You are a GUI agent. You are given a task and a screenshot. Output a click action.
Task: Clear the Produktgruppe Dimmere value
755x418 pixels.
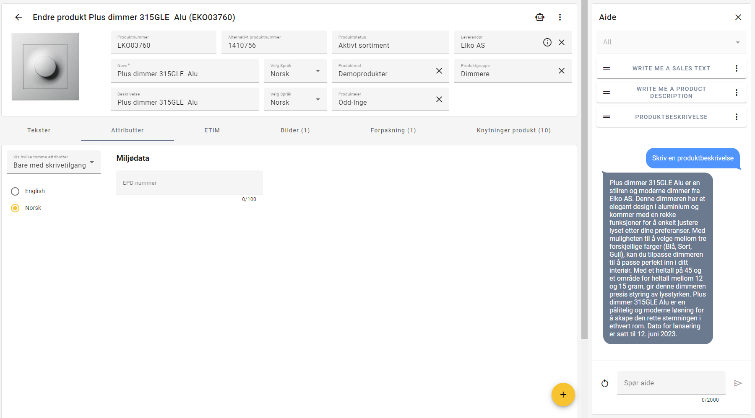(562, 71)
